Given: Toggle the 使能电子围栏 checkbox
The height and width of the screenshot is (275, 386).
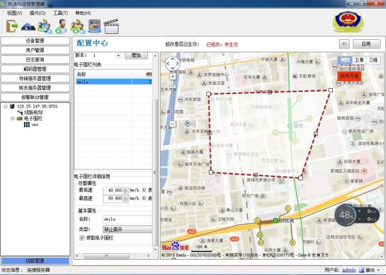Looking at the screenshot, I should coord(82,238).
